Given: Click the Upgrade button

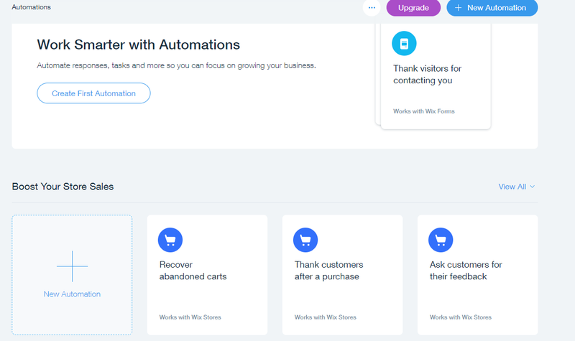Looking at the screenshot, I should tap(414, 8).
